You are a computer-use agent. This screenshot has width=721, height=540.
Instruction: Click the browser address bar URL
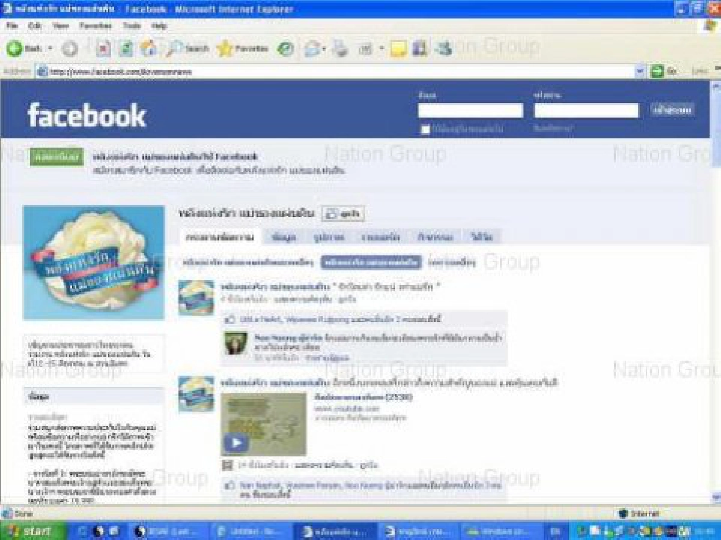[121, 72]
